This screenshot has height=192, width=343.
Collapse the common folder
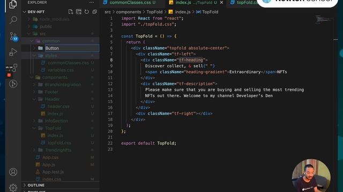pyautogui.click(x=32, y=41)
